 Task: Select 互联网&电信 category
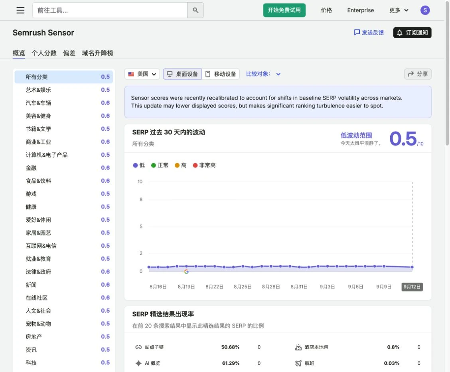point(64,246)
